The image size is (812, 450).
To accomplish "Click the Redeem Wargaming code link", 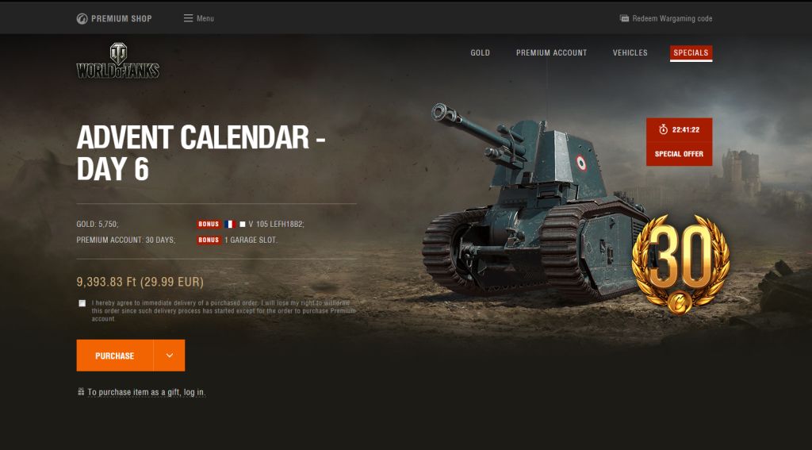I will pos(672,19).
